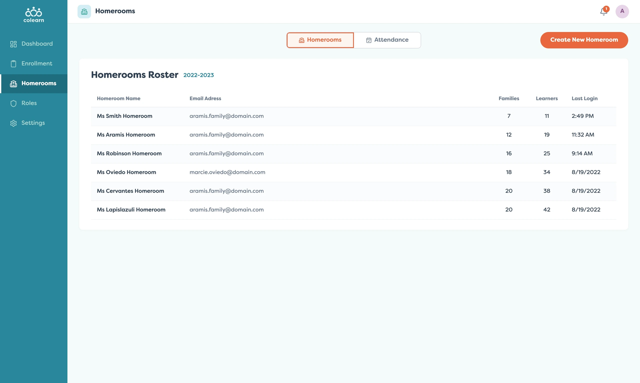640x383 pixels.
Task: Click the colearn logo
Action: (x=33, y=15)
